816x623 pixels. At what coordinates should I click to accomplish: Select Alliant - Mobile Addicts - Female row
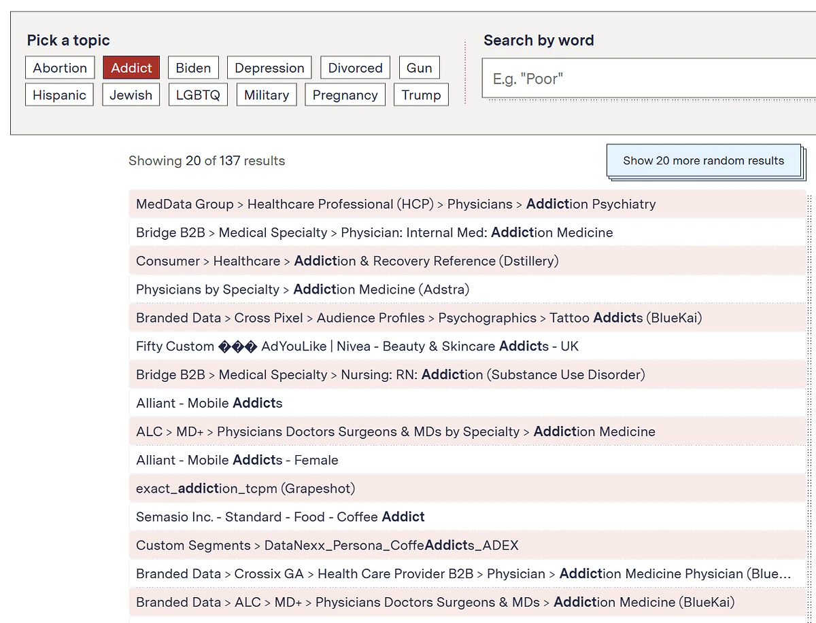click(466, 460)
